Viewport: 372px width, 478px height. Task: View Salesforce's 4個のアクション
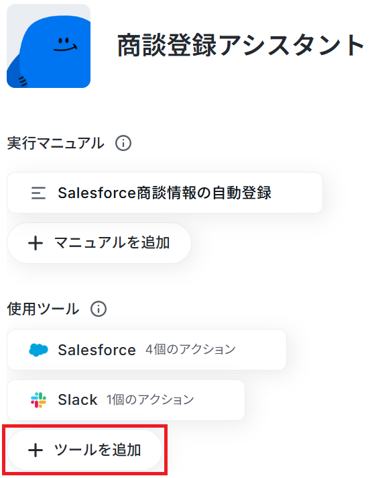[x=190, y=349]
